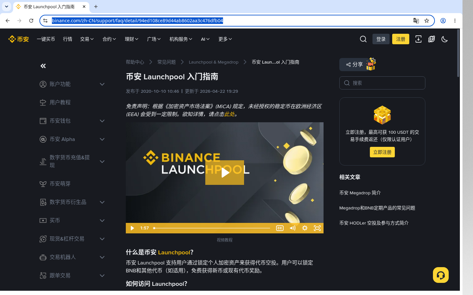Expand the 买币 chevron
Viewport: 473px width, 295px height.
(x=102, y=221)
